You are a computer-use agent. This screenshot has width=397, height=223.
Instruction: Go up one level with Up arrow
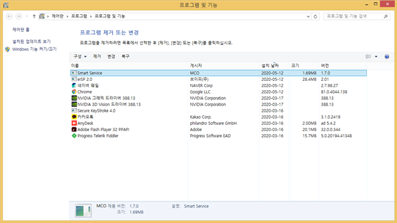coord(34,17)
